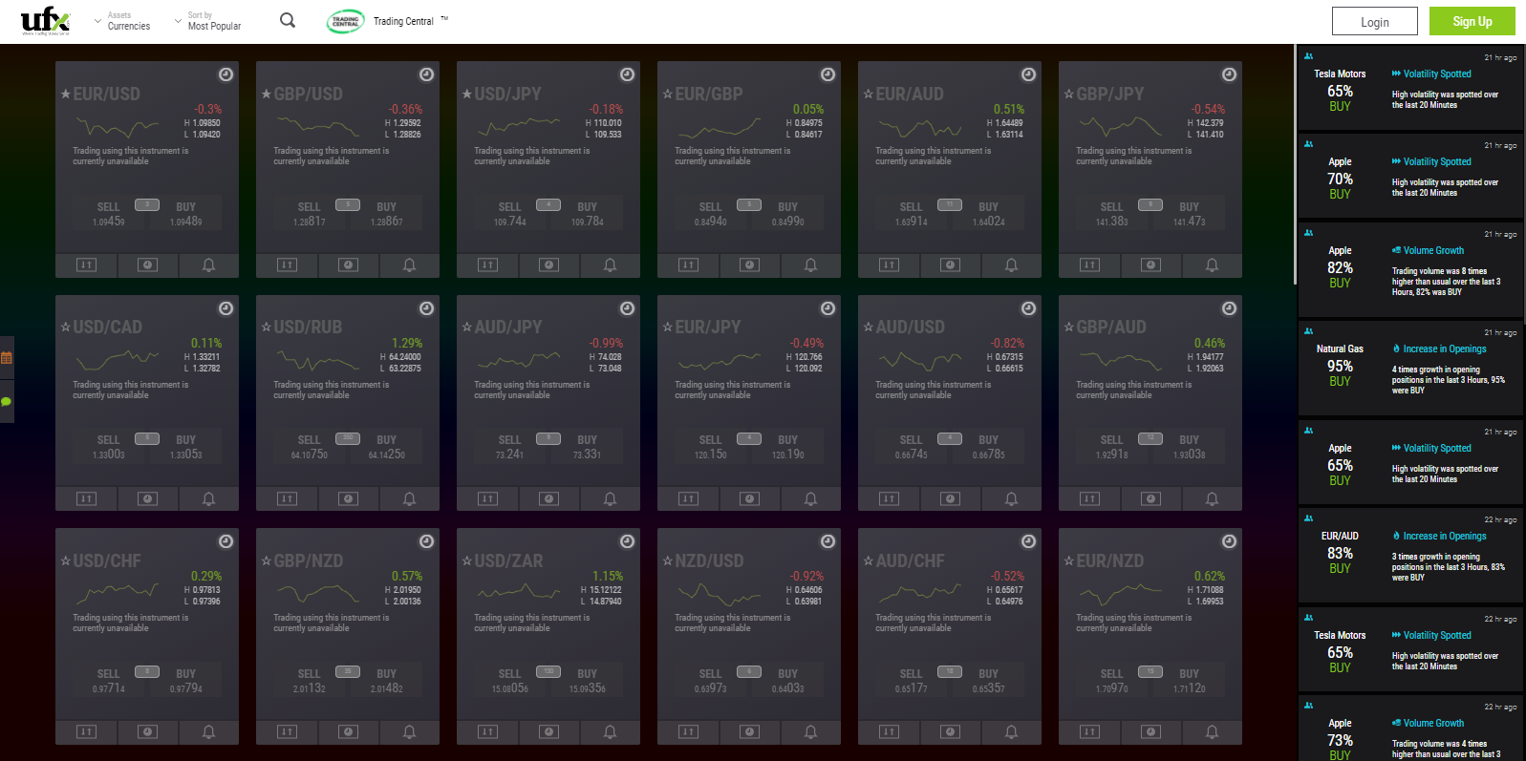The width and height of the screenshot is (1526, 761).
Task: Click the USD/CHF pair title
Action: tap(107, 560)
